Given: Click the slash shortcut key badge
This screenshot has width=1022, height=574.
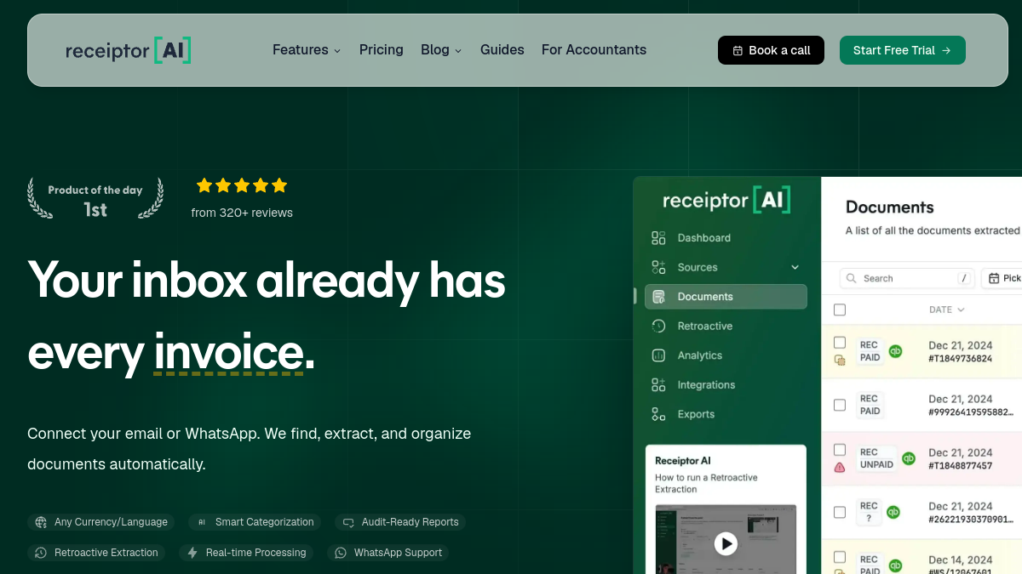Looking at the screenshot, I should pos(964,278).
